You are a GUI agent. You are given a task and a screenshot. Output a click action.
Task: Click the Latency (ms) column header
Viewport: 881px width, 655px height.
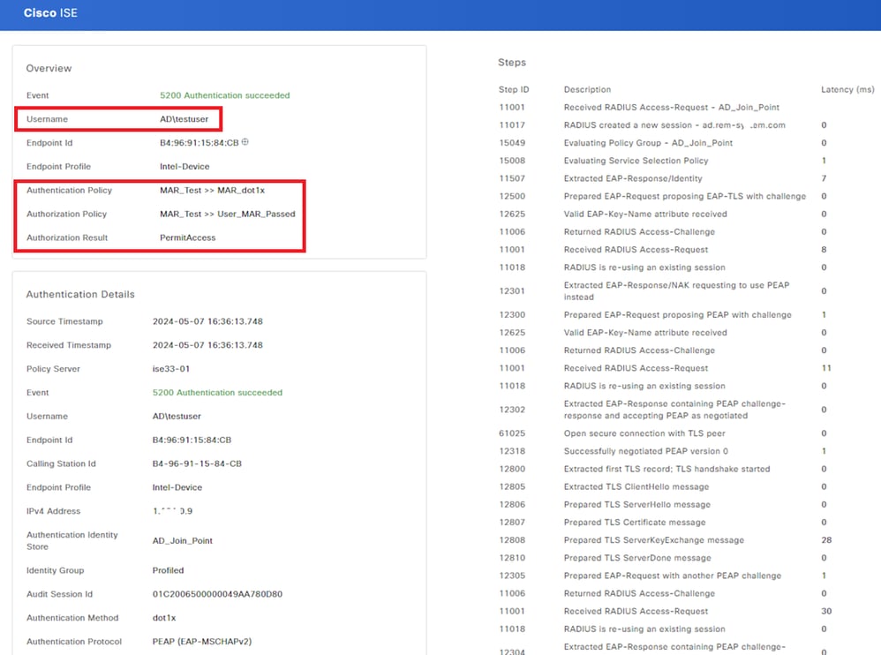pos(847,89)
